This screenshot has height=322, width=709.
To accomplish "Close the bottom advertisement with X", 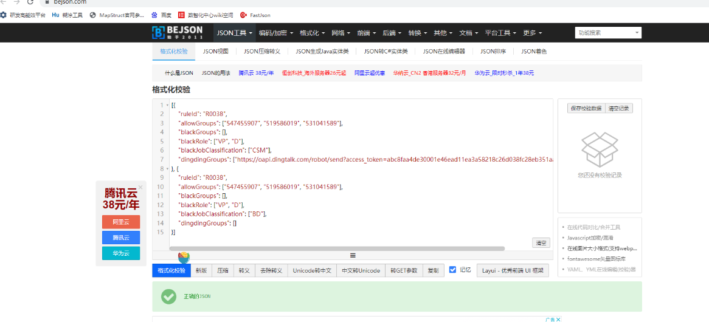I will (x=558, y=320).
